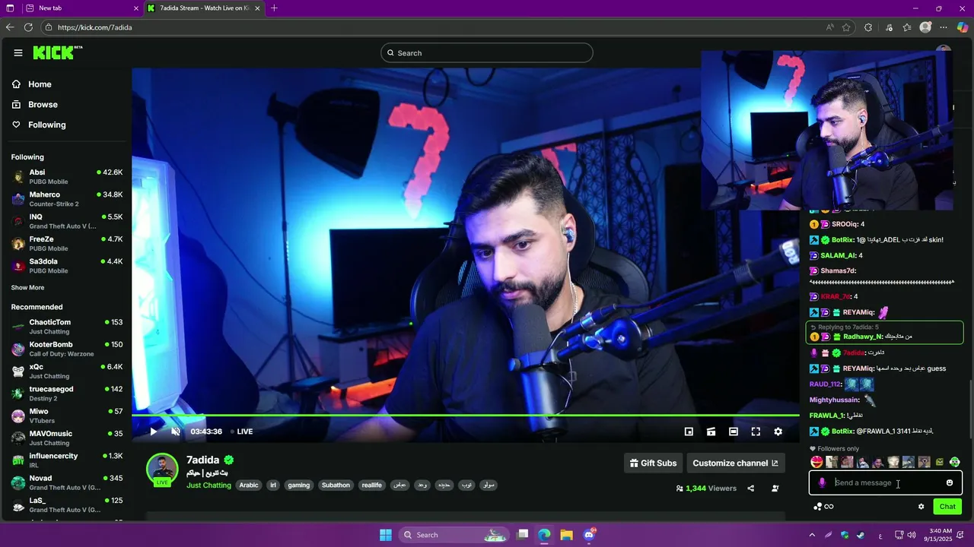Open Absi PUBG Mobile channel

coord(67,176)
